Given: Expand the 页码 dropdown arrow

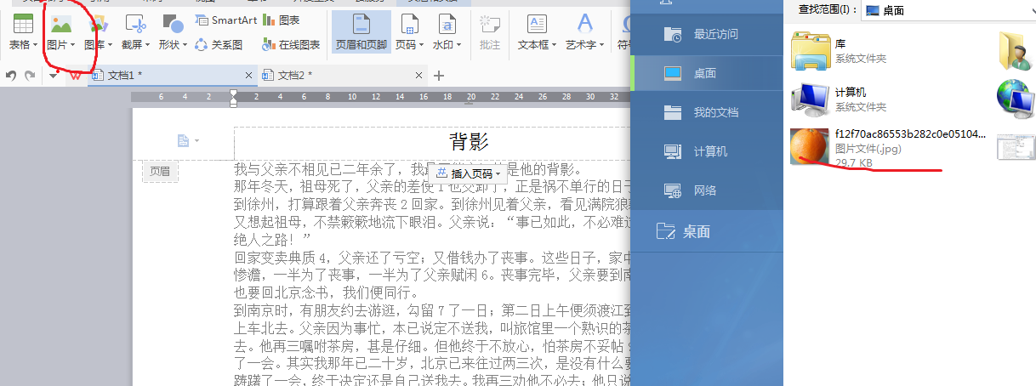Looking at the screenshot, I should [422, 45].
